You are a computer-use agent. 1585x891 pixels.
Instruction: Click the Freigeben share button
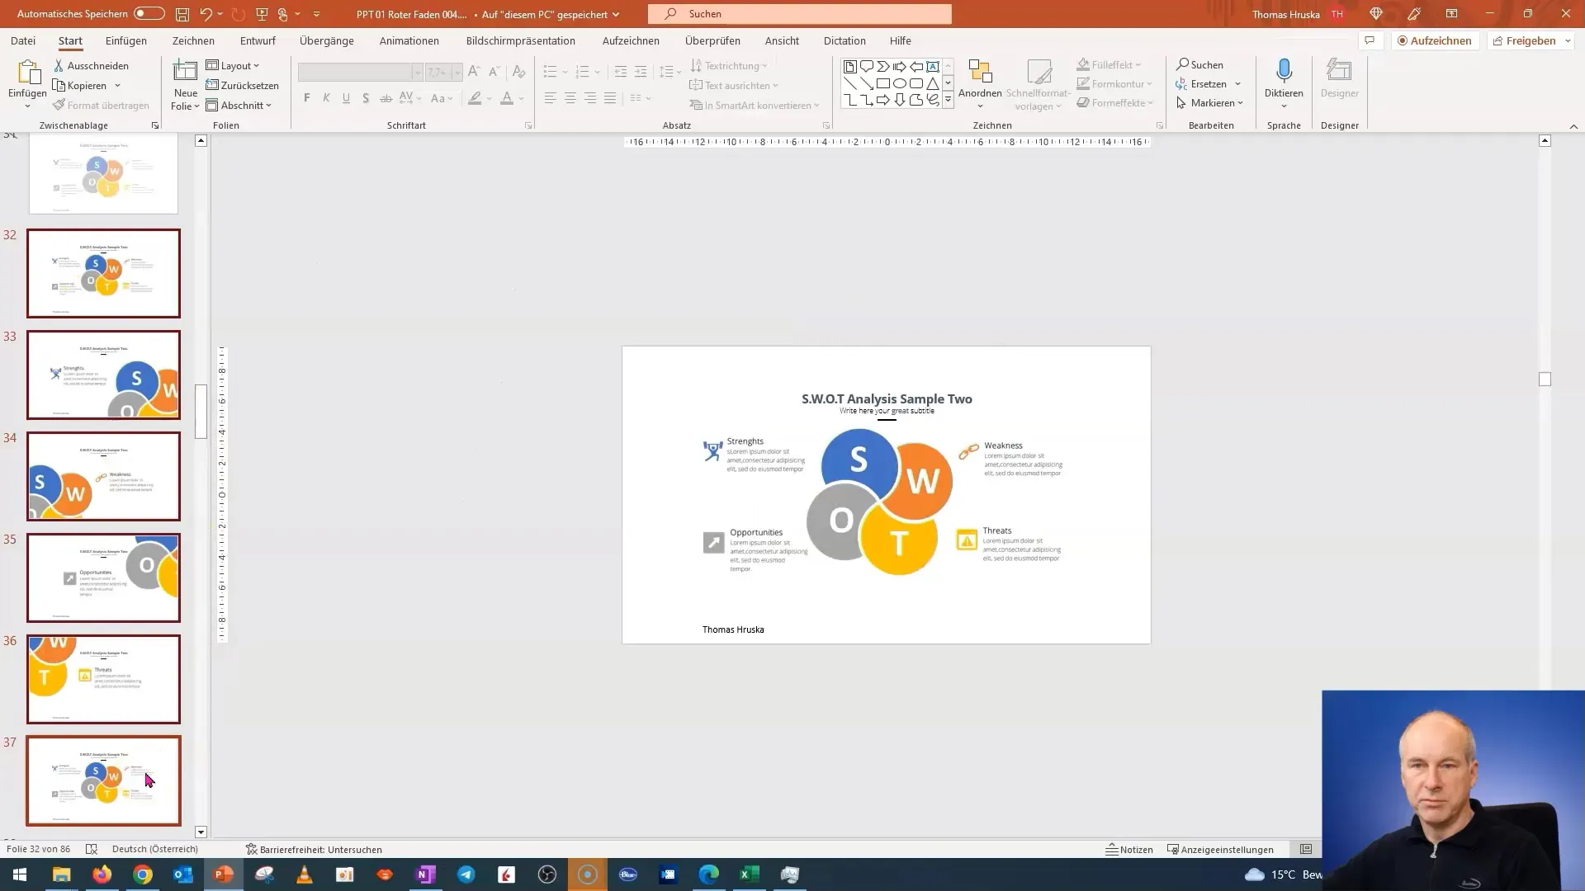click(1524, 40)
